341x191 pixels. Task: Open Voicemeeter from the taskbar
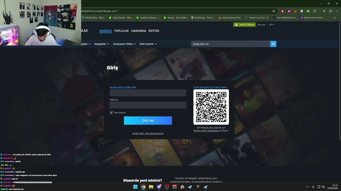point(174,187)
